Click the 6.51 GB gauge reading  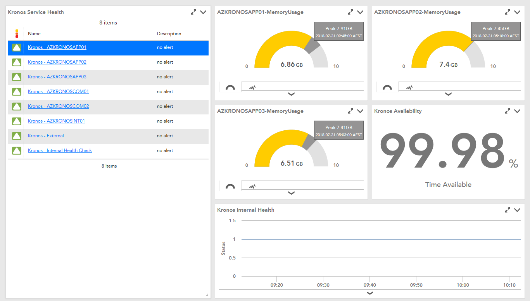tap(292, 164)
